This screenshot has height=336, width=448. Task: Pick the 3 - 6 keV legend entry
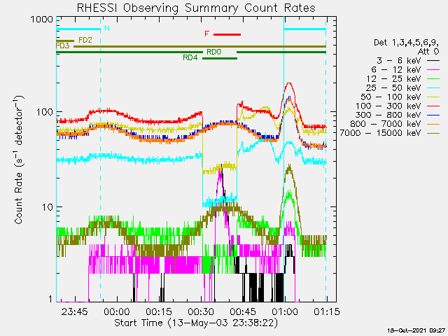coord(408,61)
